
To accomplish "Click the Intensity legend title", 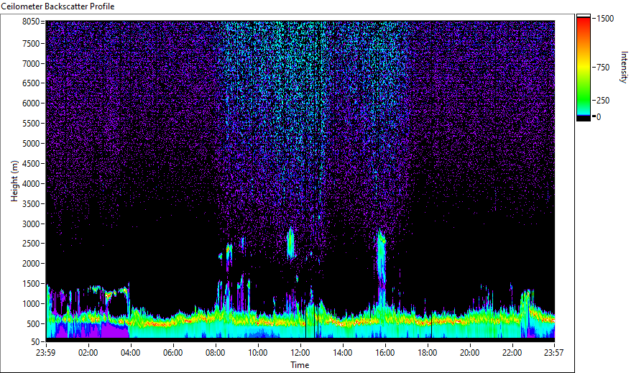I will point(624,67).
